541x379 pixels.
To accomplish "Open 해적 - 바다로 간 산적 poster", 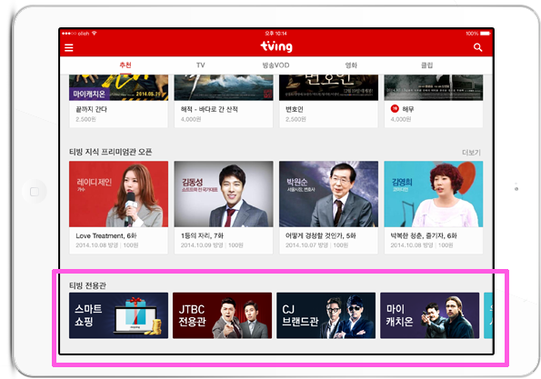I will point(224,87).
